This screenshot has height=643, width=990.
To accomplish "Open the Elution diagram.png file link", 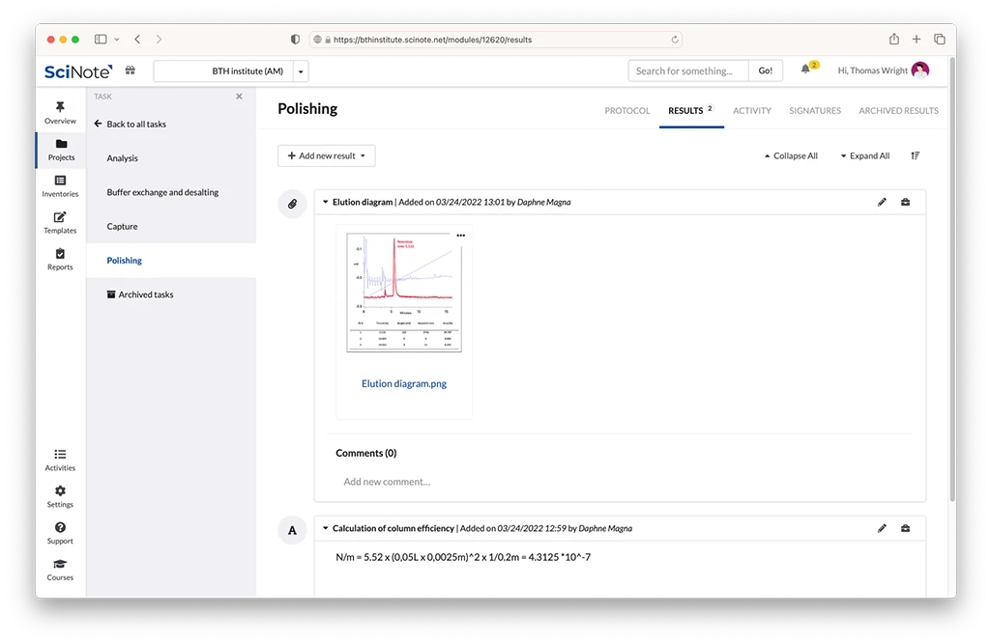I will pyautogui.click(x=404, y=383).
